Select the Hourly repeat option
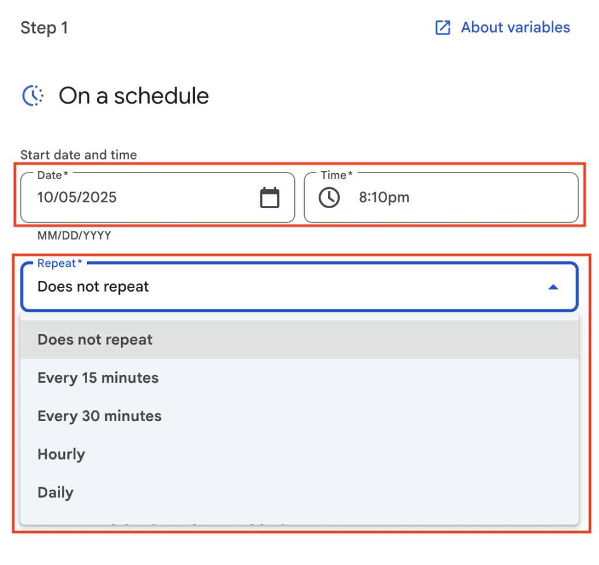 (61, 454)
